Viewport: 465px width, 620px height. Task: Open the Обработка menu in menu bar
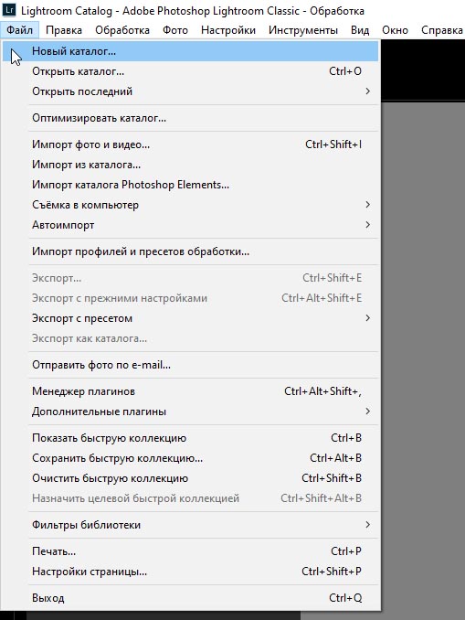click(x=122, y=30)
